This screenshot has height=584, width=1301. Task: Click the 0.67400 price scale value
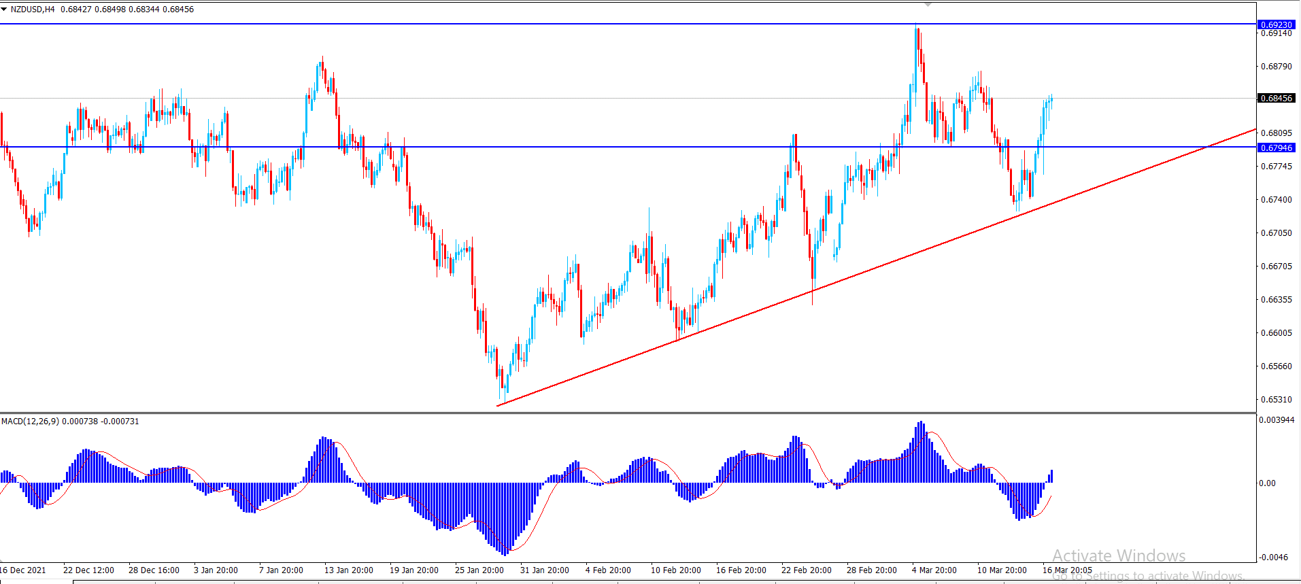coord(1277,200)
